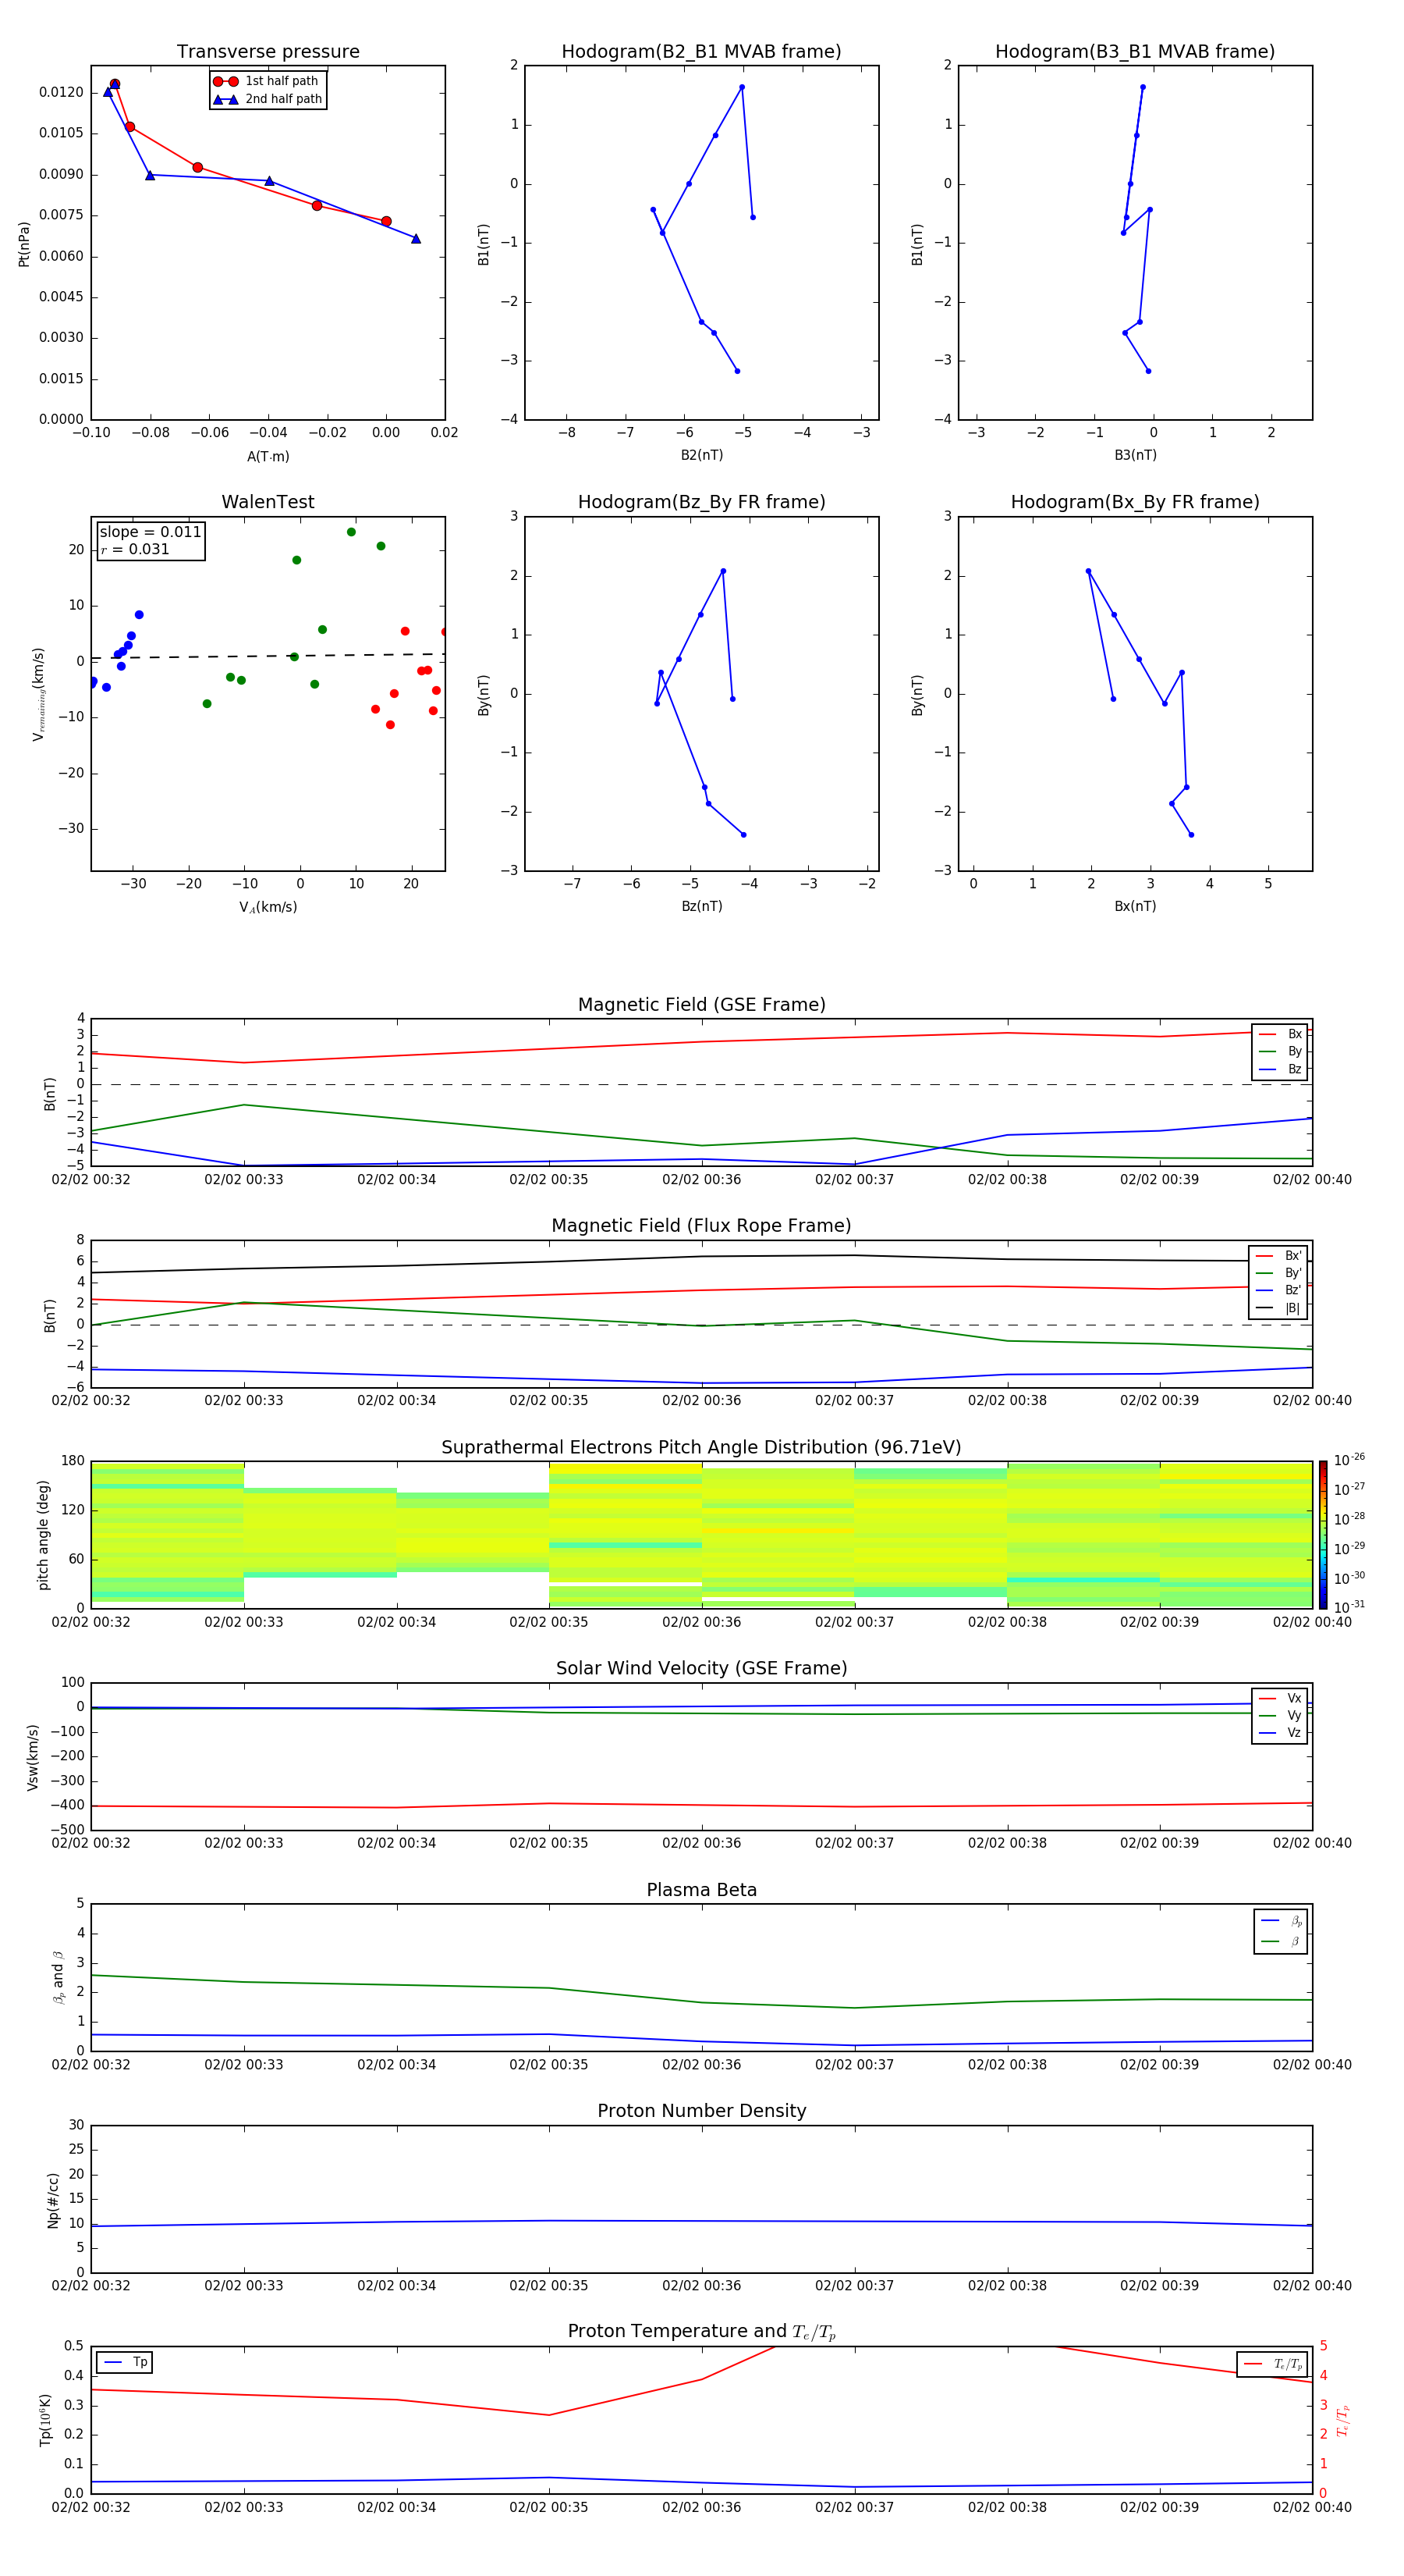Select the βp entry in Plasma Beta legend

[x=1281, y=1920]
